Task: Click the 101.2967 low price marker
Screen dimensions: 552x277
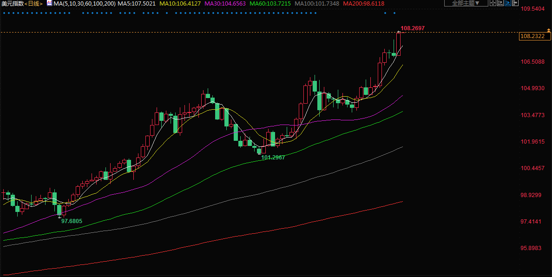Action: [273, 158]
